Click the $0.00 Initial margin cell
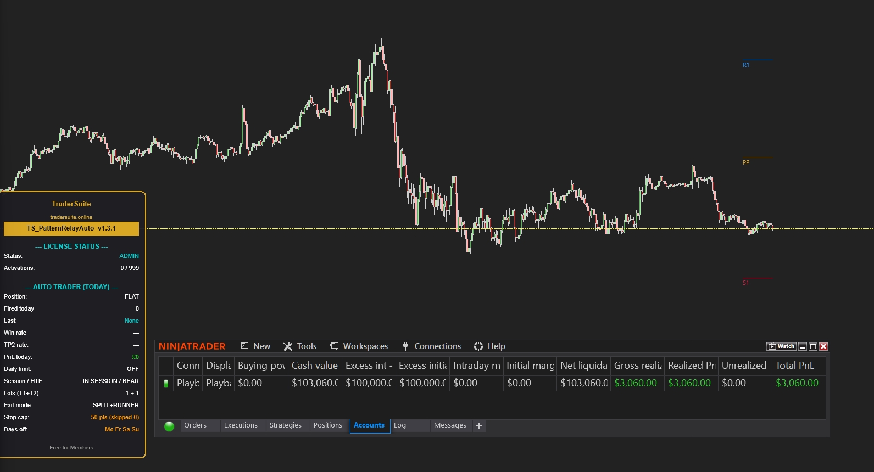 click(530, 383)
